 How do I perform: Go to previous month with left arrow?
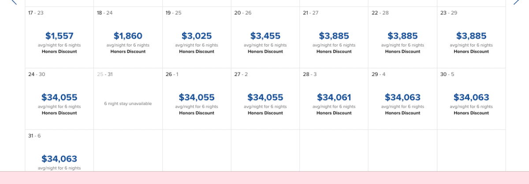point(13,2)
